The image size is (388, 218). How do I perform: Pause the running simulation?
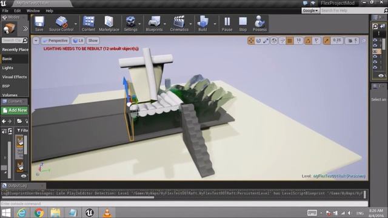tap(227, 24)
